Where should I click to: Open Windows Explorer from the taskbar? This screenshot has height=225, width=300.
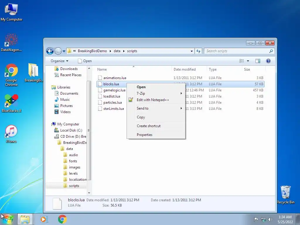tap(25, 219)
